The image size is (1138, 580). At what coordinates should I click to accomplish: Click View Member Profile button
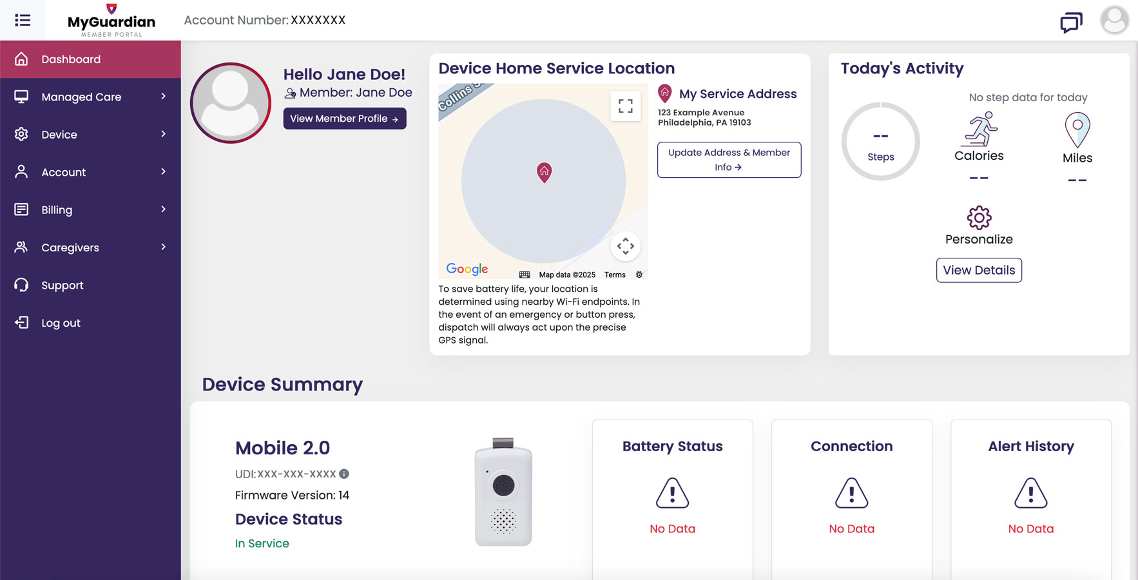point(344,119)
